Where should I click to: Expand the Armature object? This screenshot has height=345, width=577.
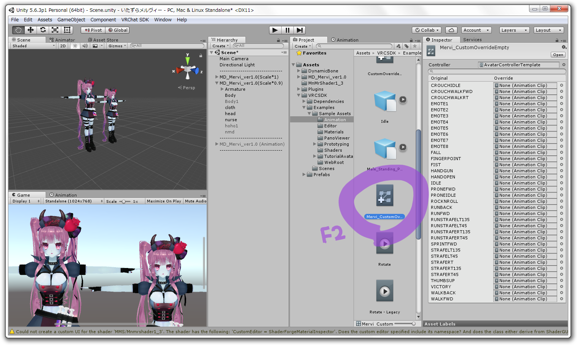(222, 89)
